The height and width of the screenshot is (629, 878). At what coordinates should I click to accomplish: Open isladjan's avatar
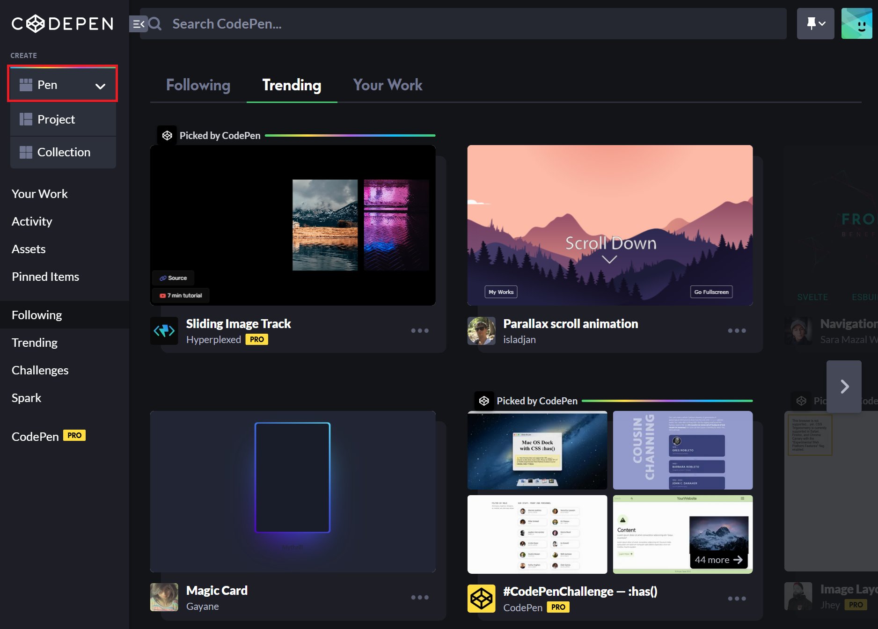tap(481, 331)
